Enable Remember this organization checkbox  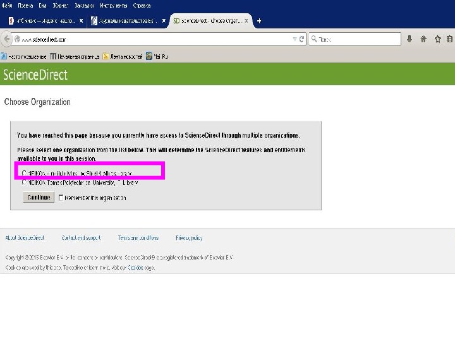(x=61, y=198)
